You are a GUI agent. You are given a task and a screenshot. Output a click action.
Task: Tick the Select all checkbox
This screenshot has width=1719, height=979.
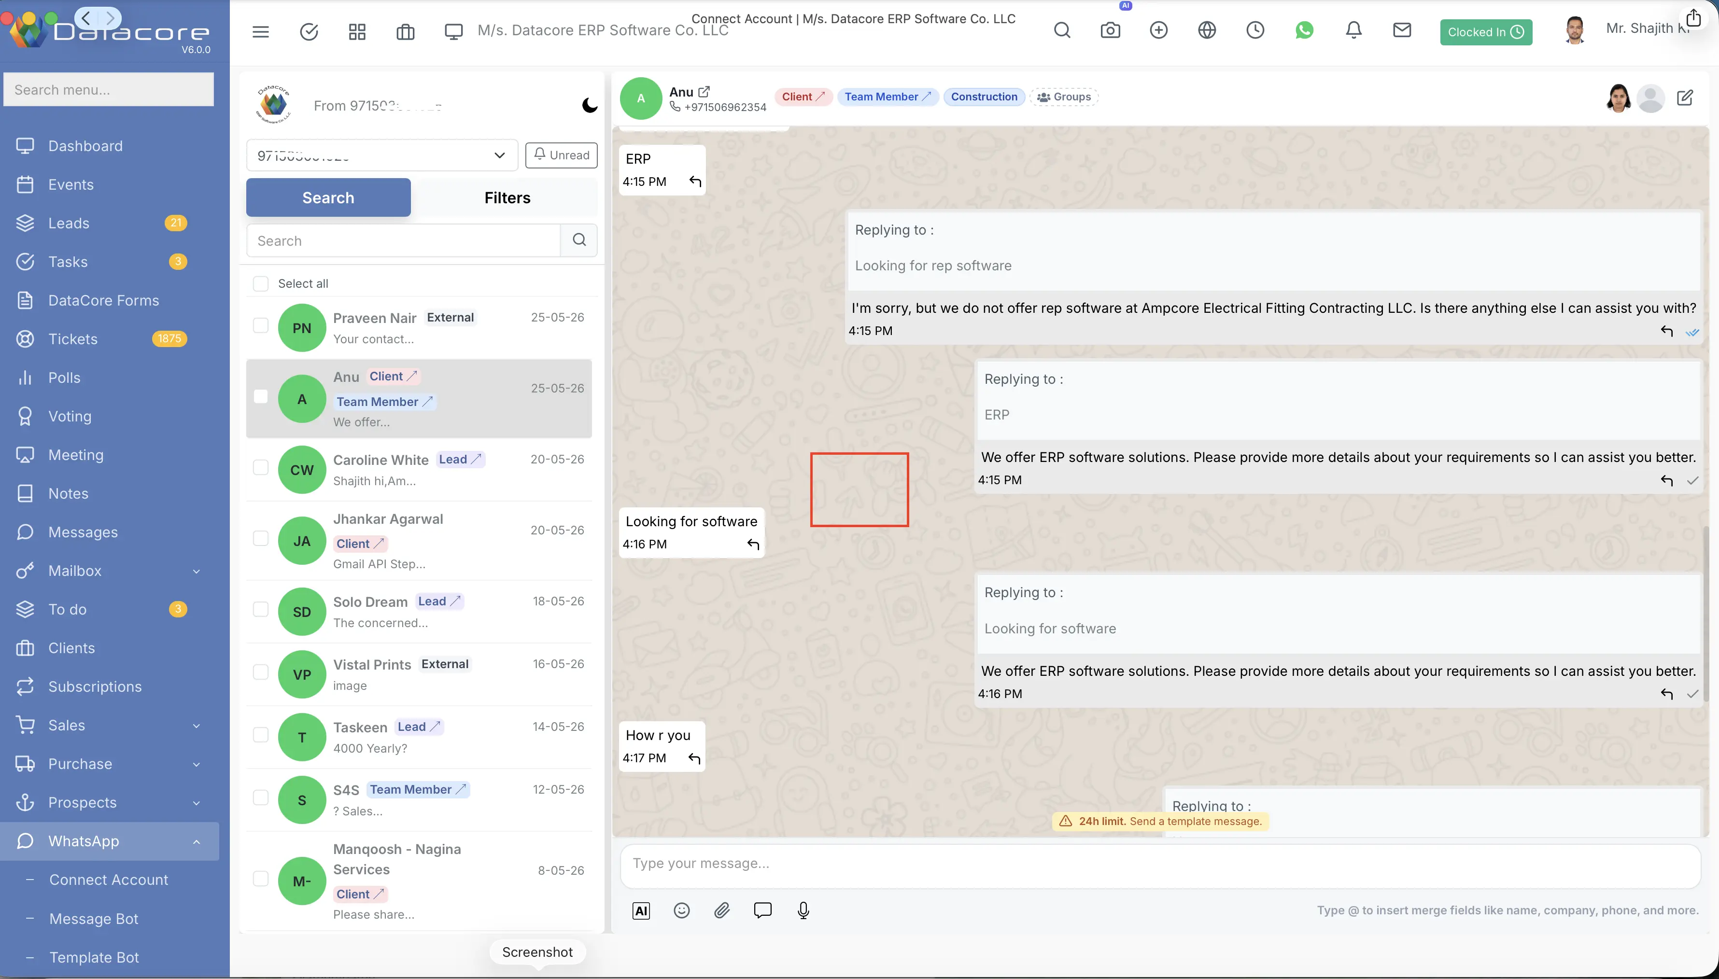point(260,284)
